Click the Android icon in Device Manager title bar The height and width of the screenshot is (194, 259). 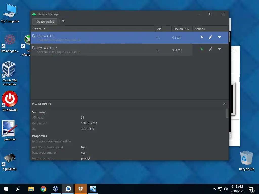tap(34, 14)
